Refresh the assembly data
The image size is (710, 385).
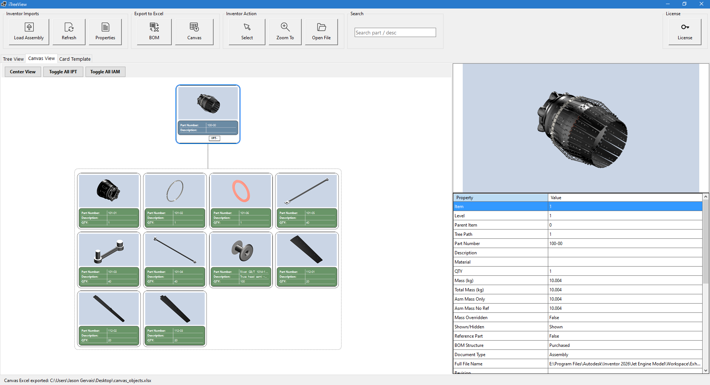click(x=69, y=32)
